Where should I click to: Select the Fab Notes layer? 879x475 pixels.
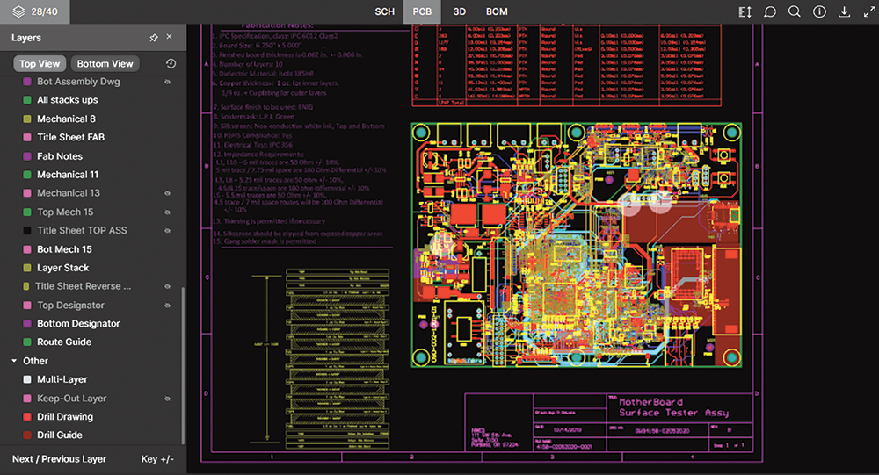60,156
